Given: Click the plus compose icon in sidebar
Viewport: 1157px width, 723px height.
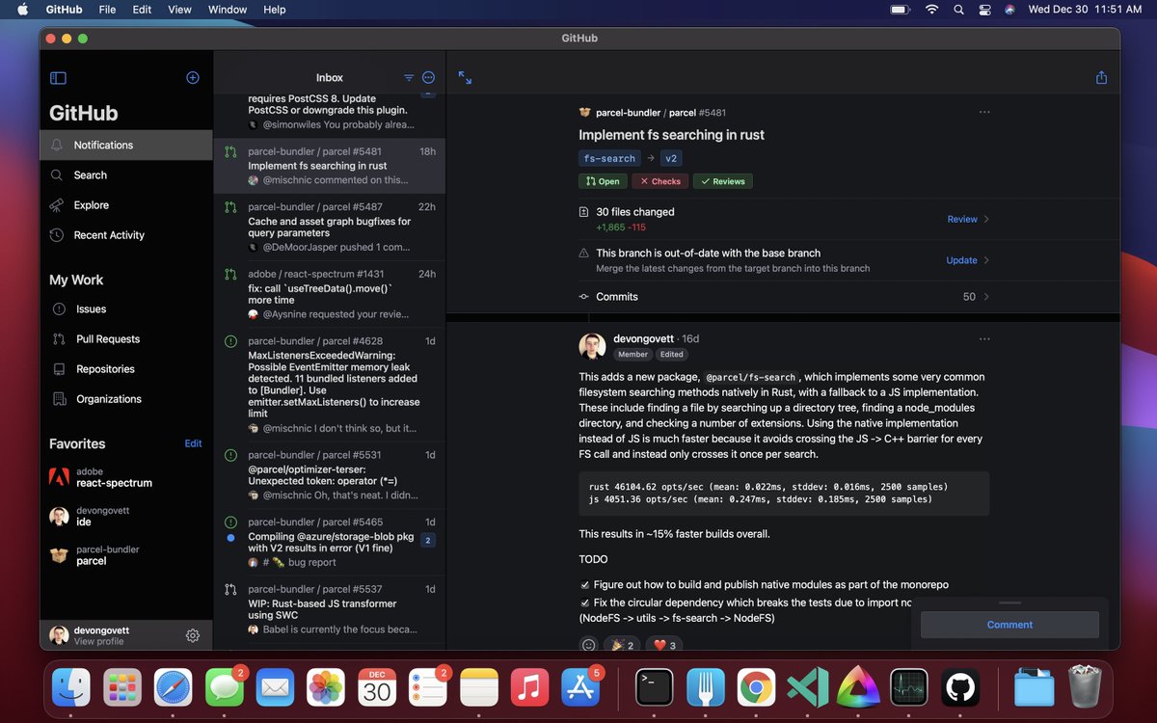Looking at the screenshot, I should click(193, 77).
